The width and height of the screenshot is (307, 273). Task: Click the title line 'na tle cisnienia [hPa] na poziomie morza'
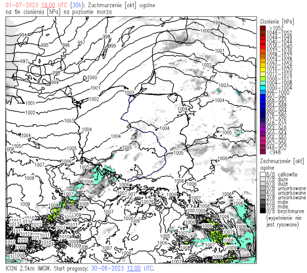click(58, 12)
